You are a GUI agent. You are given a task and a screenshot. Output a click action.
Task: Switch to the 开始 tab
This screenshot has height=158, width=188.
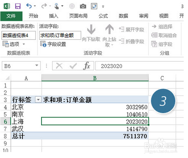pos(33,16)
